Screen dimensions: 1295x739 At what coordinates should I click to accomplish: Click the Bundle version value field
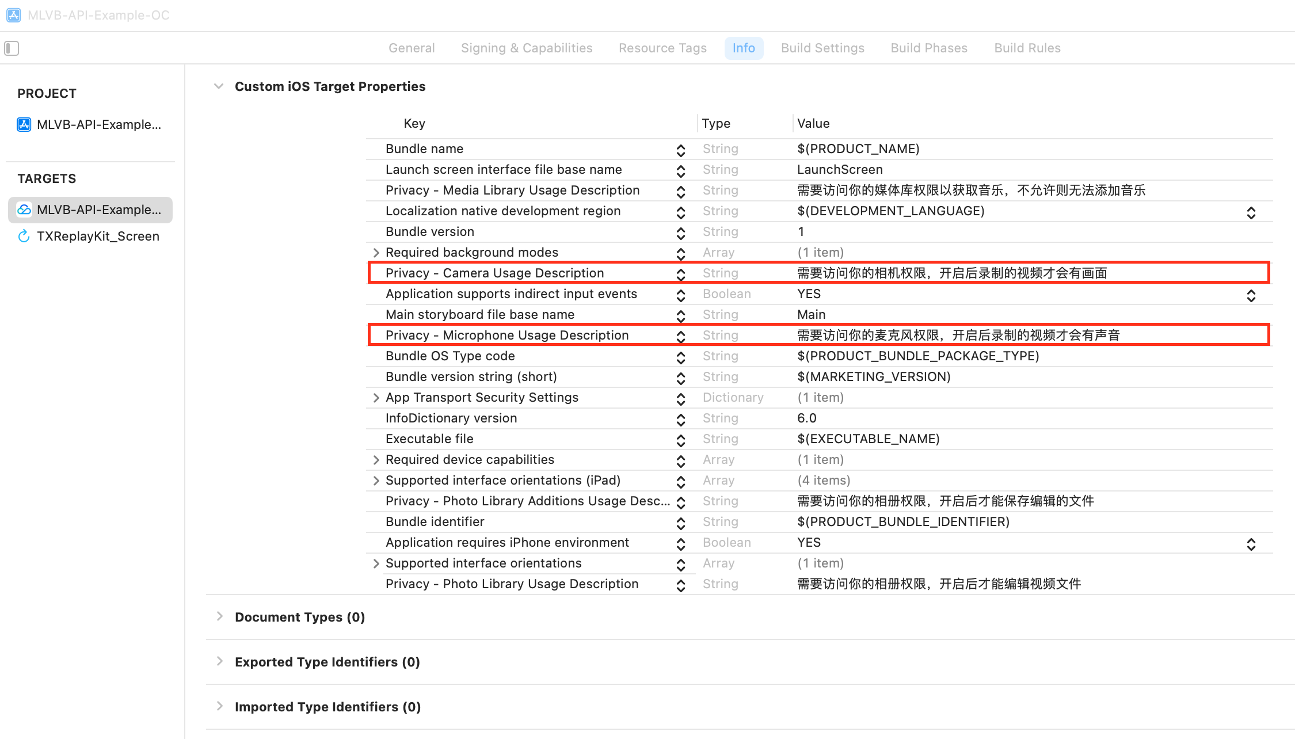click(801, 232)
